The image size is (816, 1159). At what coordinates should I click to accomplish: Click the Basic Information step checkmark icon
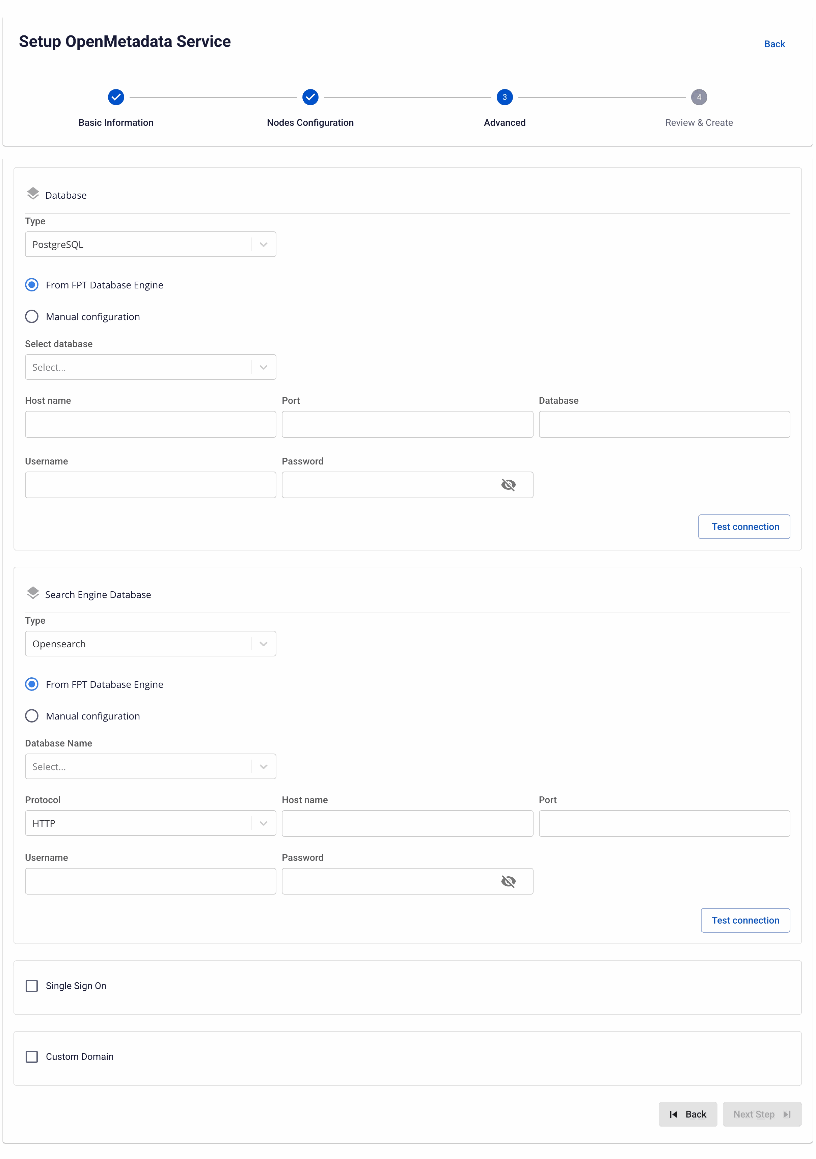coord(116,97)
